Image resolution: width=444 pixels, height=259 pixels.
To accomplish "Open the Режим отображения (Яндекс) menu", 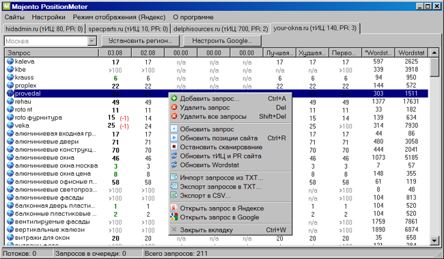I will pos(119,17).
